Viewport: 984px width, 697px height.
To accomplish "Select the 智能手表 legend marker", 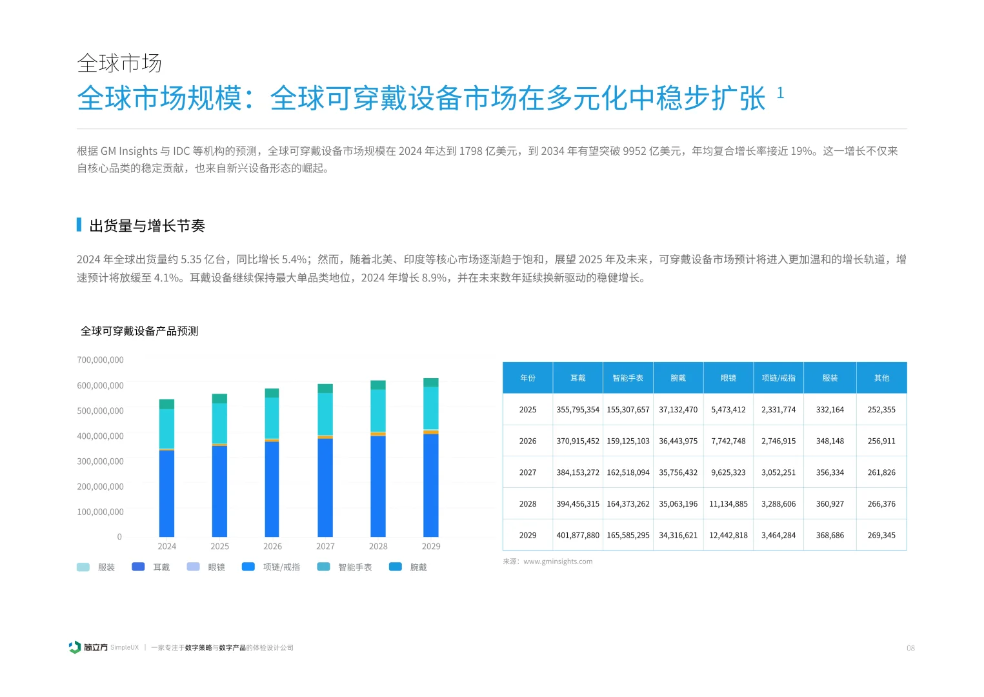I will point(323,566).
